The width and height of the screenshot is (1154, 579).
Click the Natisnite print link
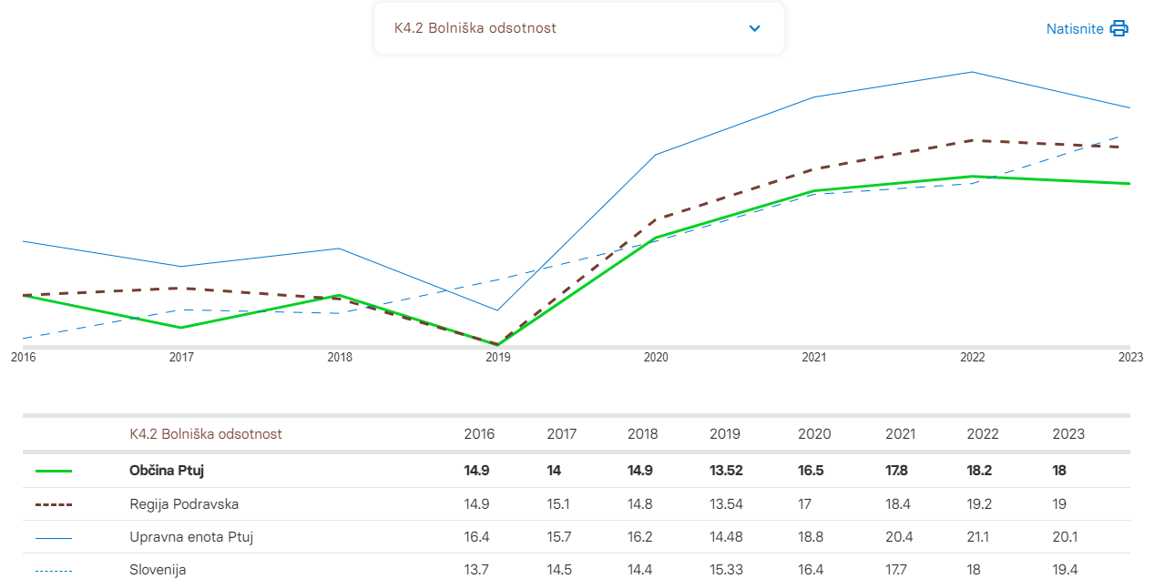tap(1075, 29)
